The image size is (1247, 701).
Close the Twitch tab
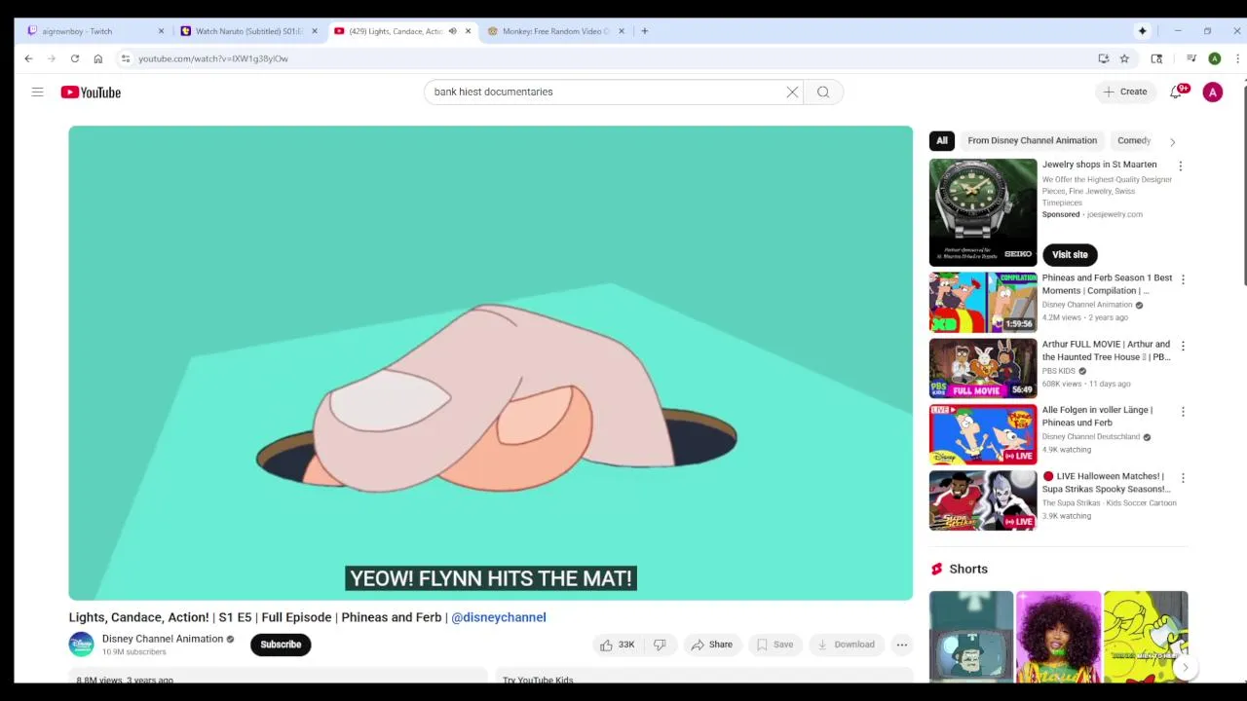tap(161, 31)
